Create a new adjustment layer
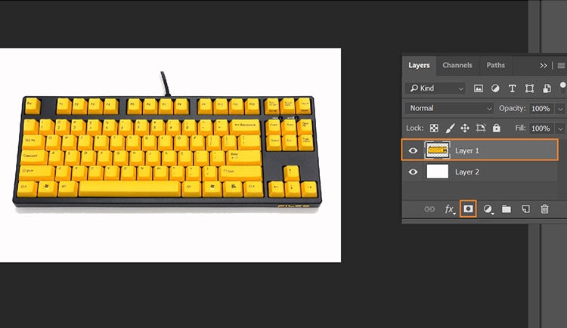 pyautogui.click(x=488, y=209)
